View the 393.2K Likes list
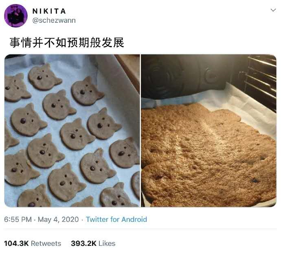The width and height of the screenshot is (281, 254). click(x=93, y=243)
